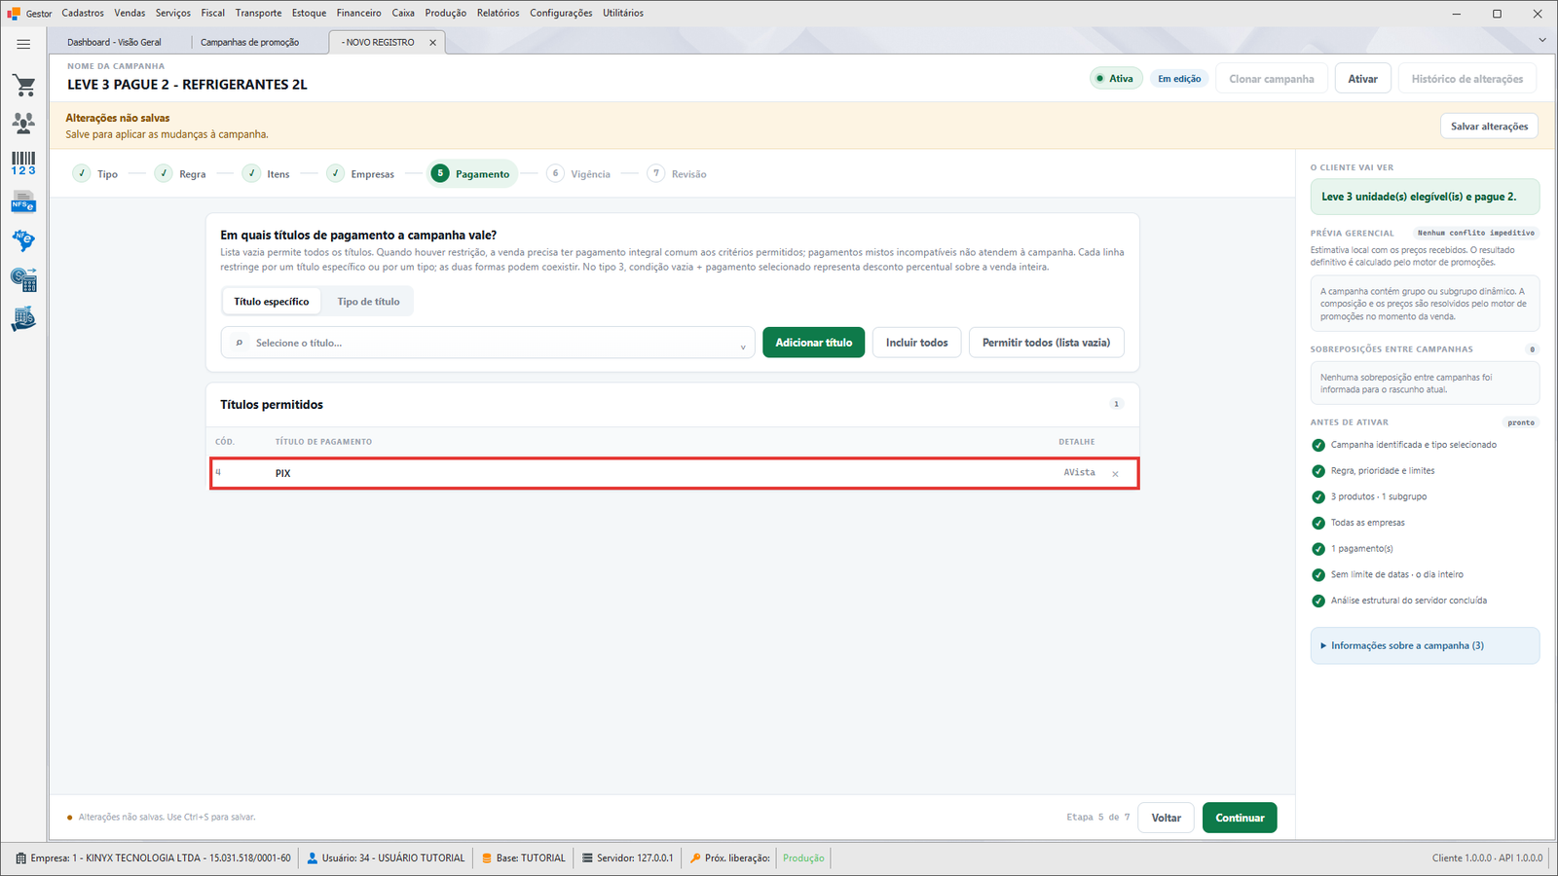The width and height of the screenshot is (1558, 876).
Task: Switch to 'Campanhas de promoção' tab
Action: pyautogui.click(x=250, y=43)
